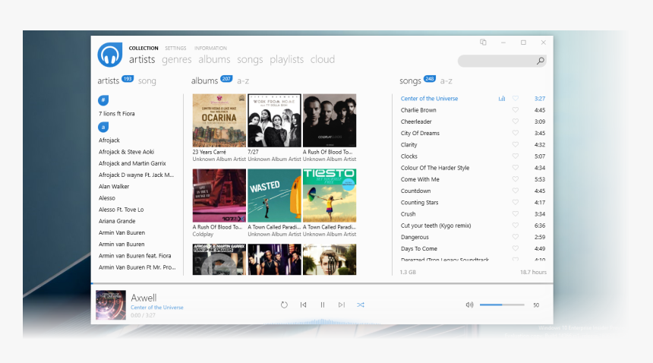Skip to previous track
This screenshot has width=653, height=363.
pos(303,305)
